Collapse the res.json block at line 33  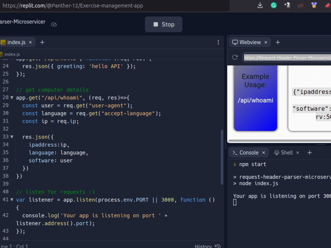(12, 137)
